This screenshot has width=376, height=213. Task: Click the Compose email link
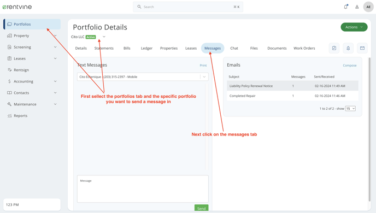[350, 66]
